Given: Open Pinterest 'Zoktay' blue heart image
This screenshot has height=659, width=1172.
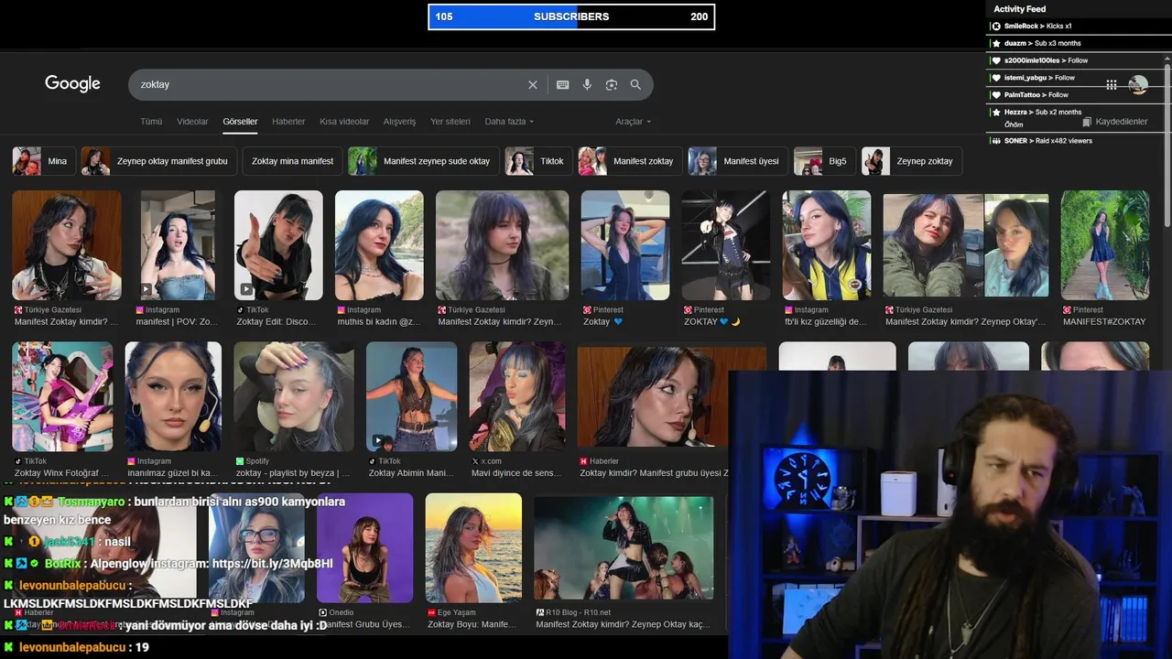Looking at the screenshot, I should point(625,245).
